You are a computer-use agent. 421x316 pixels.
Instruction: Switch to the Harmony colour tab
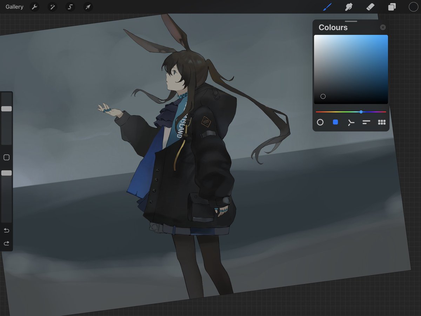[351, 122]
